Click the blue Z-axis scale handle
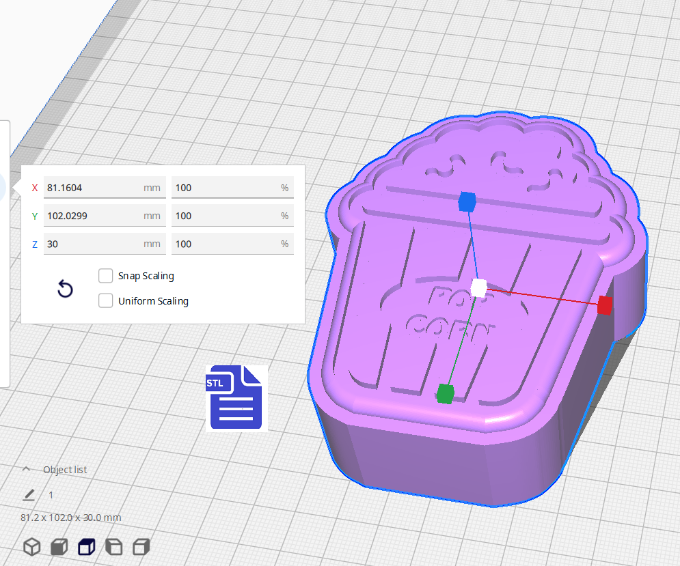This screenshot has width=680, height=566. (x=467, y=201)
